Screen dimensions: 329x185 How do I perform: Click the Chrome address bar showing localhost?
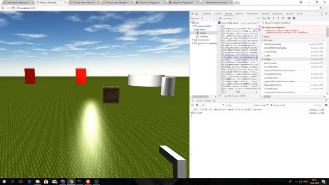(x=168, y=8)
